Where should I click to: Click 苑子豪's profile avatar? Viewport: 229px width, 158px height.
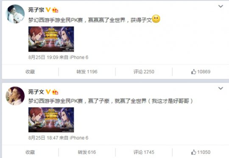[15, 14]
